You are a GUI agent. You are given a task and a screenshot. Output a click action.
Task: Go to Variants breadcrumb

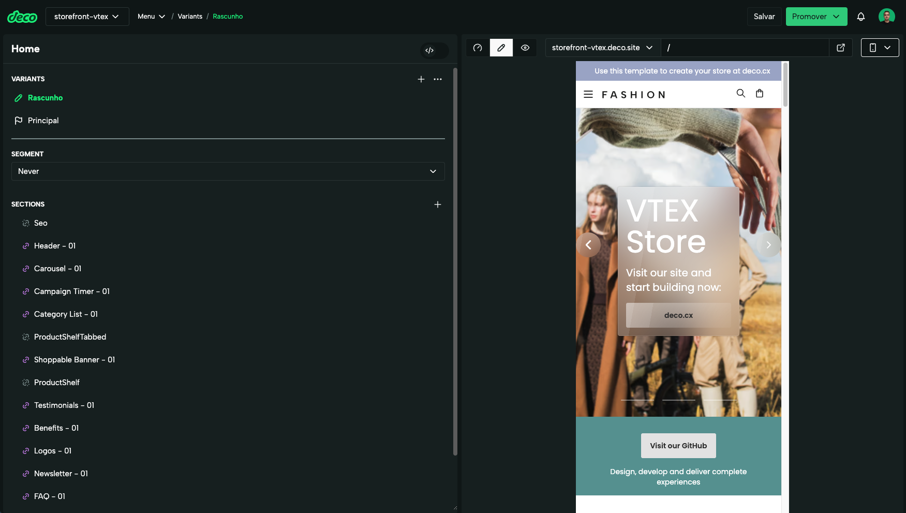tap(190, 17)
